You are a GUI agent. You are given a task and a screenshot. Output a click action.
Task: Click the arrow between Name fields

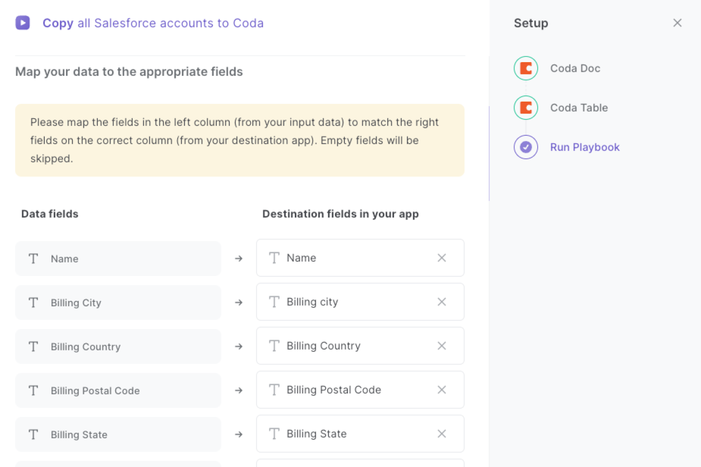239,258
